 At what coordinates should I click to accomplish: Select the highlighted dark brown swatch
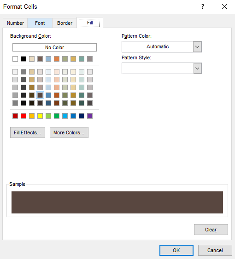click(x=40, y=95)
